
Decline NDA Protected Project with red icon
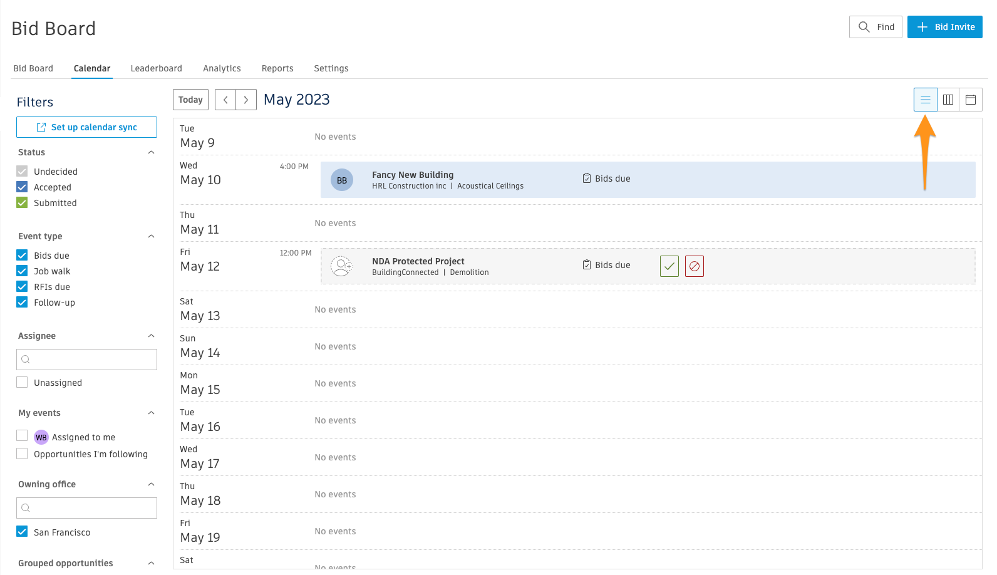tap(694, 266)
